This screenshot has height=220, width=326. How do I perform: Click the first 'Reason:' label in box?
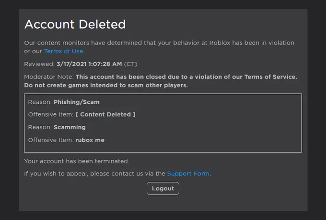[x=40, y=102]
